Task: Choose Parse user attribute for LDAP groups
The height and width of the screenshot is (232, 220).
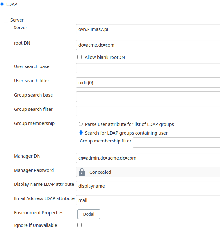Action: click(81, 124)
